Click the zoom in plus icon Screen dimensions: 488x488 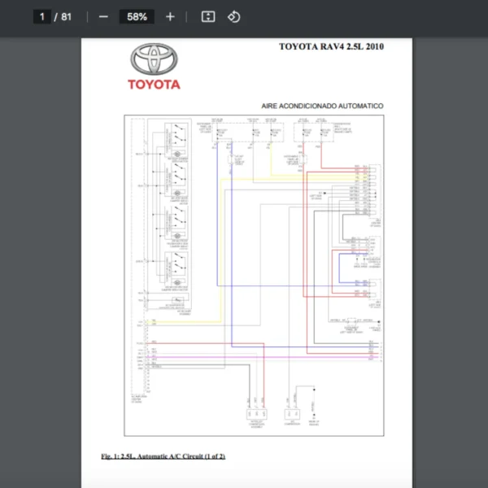click(170, 17)
